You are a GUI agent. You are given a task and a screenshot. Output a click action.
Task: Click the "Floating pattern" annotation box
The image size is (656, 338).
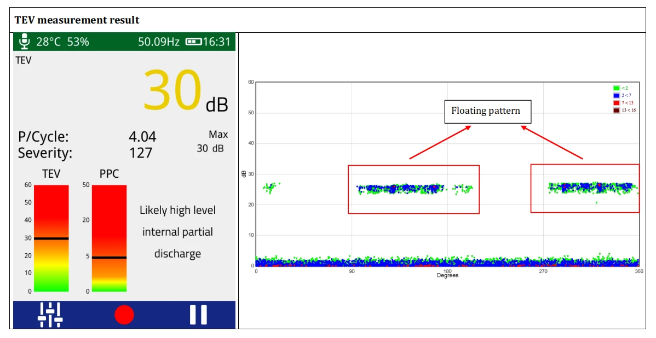[488, 111]
